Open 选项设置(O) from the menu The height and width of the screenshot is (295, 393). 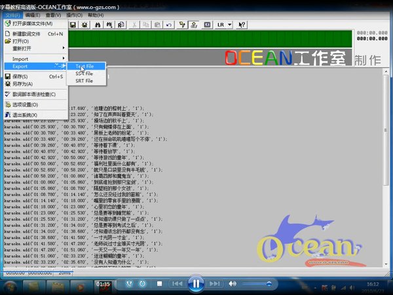coord(25,104)
